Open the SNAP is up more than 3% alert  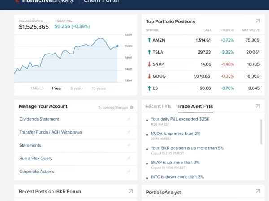(175, 162)
